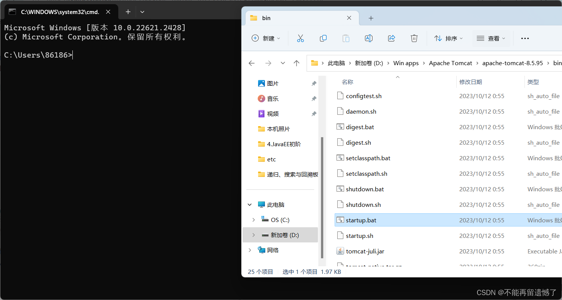Open the 排序 (Sort) dropdown
This screenshot has width=562, height=300.
coord(448,38)
